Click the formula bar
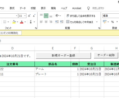 59,41
